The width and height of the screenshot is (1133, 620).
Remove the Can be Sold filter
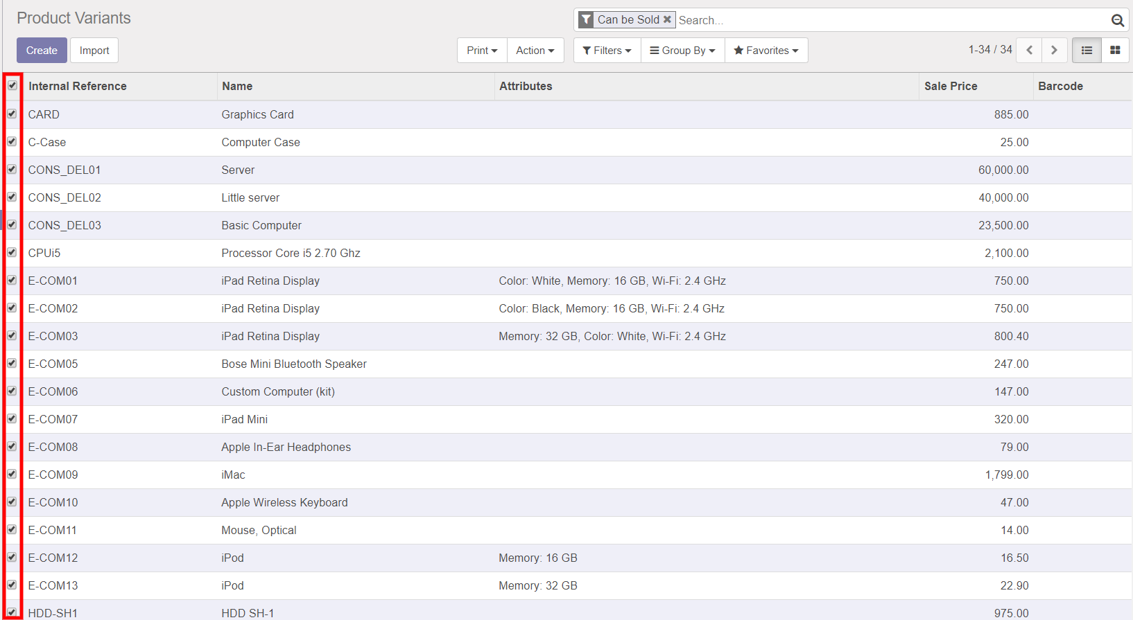click(x=667, y=19)
